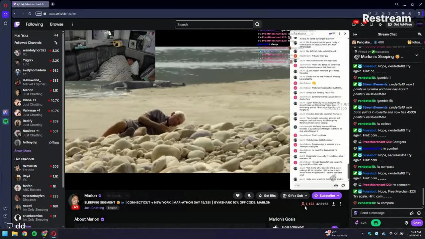This screenshot has height=239, width=425.
Task: Open Yugi2x channel in sidebar
Action: [x=37, y=62]
